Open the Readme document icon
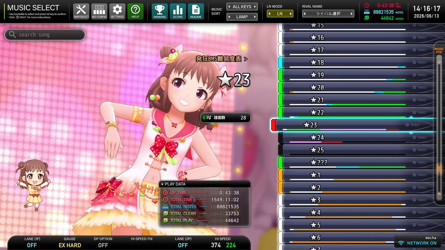445x250 pixels. tap(196, 11)
